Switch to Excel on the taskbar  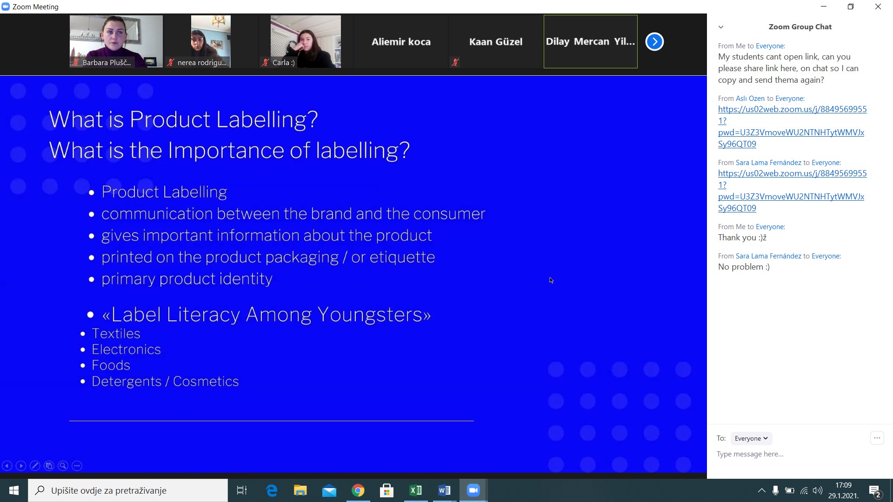pos(416,490)
